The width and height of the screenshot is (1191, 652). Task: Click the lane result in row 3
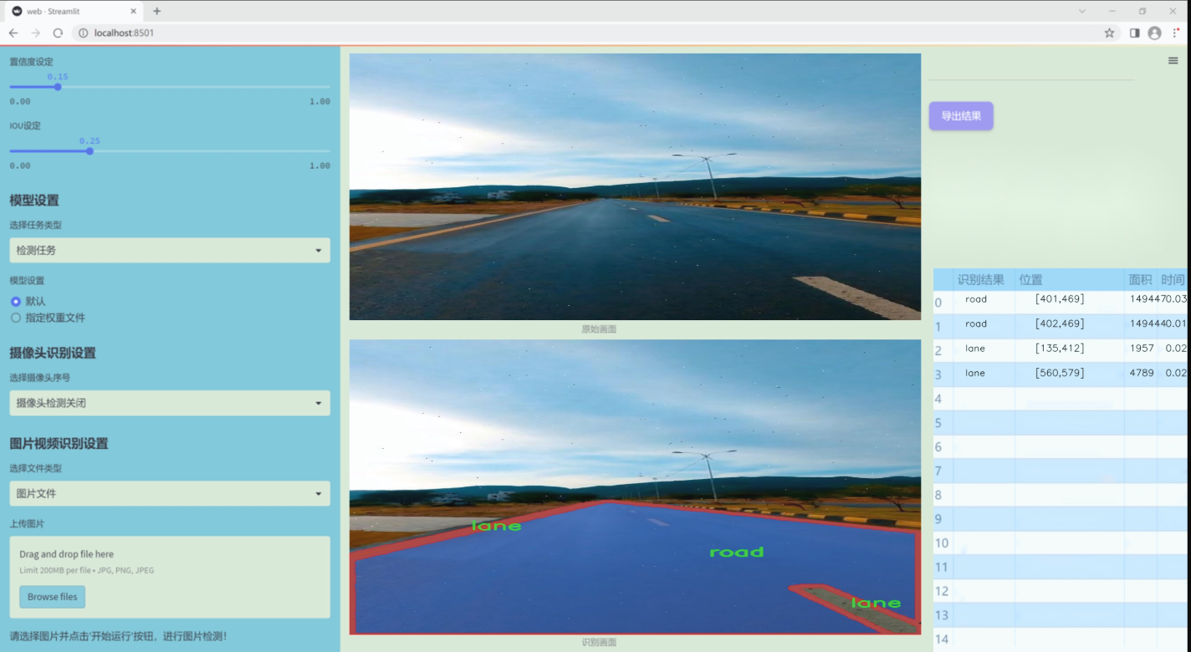click(x=974, y=374)
